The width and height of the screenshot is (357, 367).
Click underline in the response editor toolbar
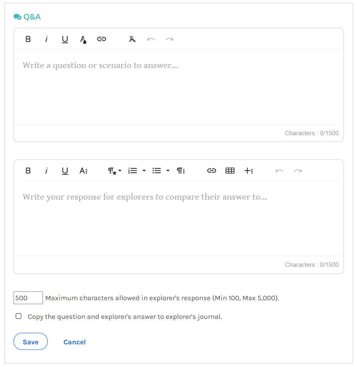[65, 171]
